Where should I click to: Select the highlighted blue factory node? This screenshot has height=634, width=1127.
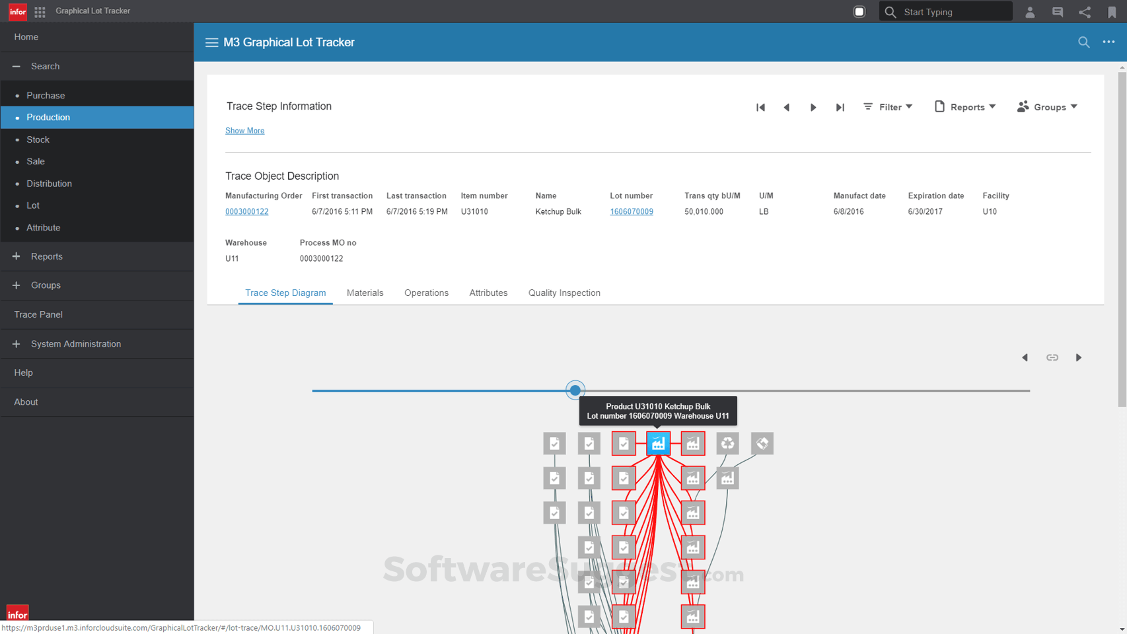[658, 444]
